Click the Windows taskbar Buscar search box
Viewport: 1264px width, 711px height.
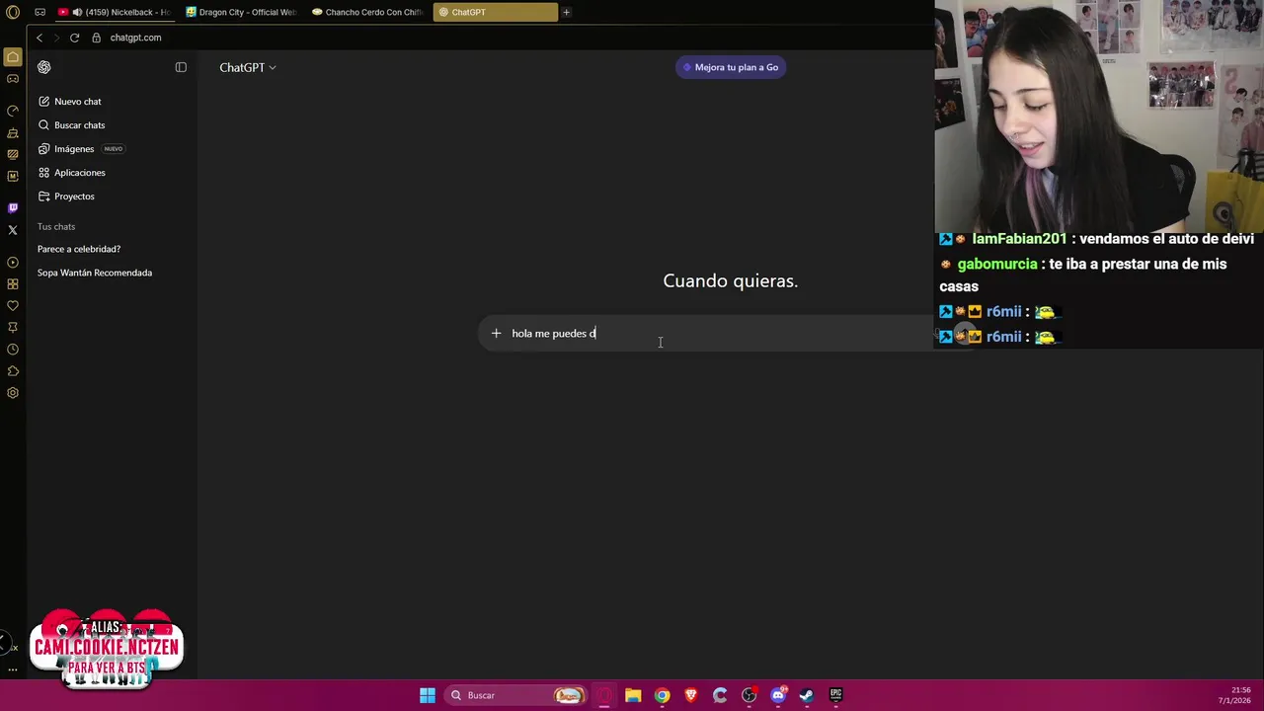pos(515,695)
